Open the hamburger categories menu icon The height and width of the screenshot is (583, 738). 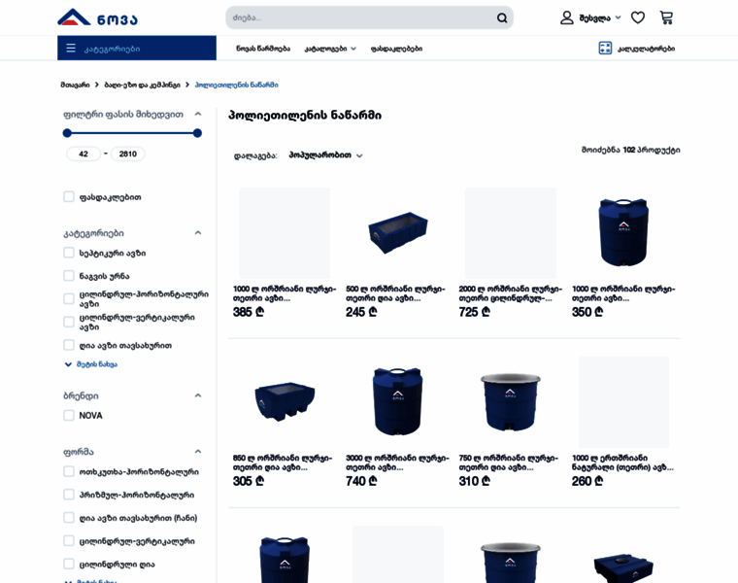coord(71,48)
